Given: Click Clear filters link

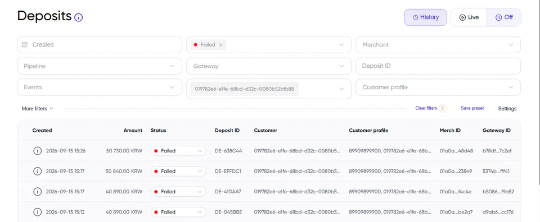Looking at the screenshot, I should tap(426, 108).
